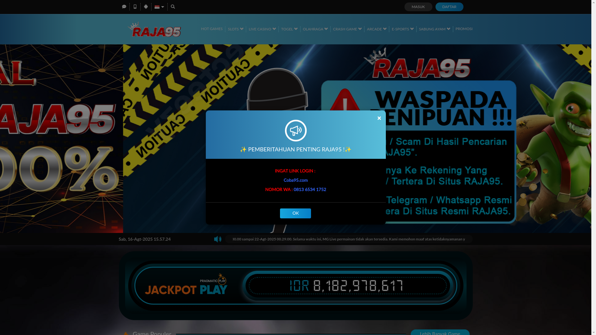Toggle the announcement sound speaker icon
Viewport: 596px width, 335px height.
pos(218,239)
